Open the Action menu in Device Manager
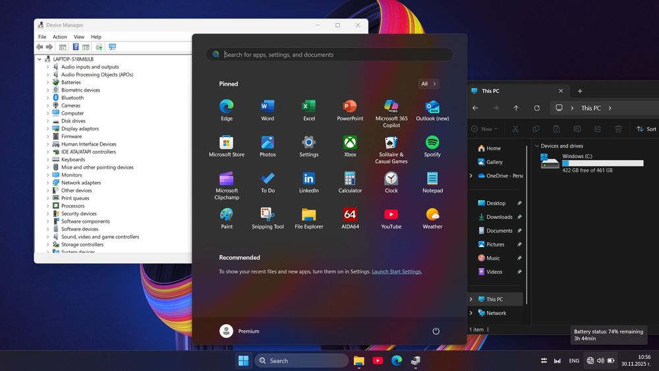Viewport: 659px width, 371px height. click(x=60, y=37)
